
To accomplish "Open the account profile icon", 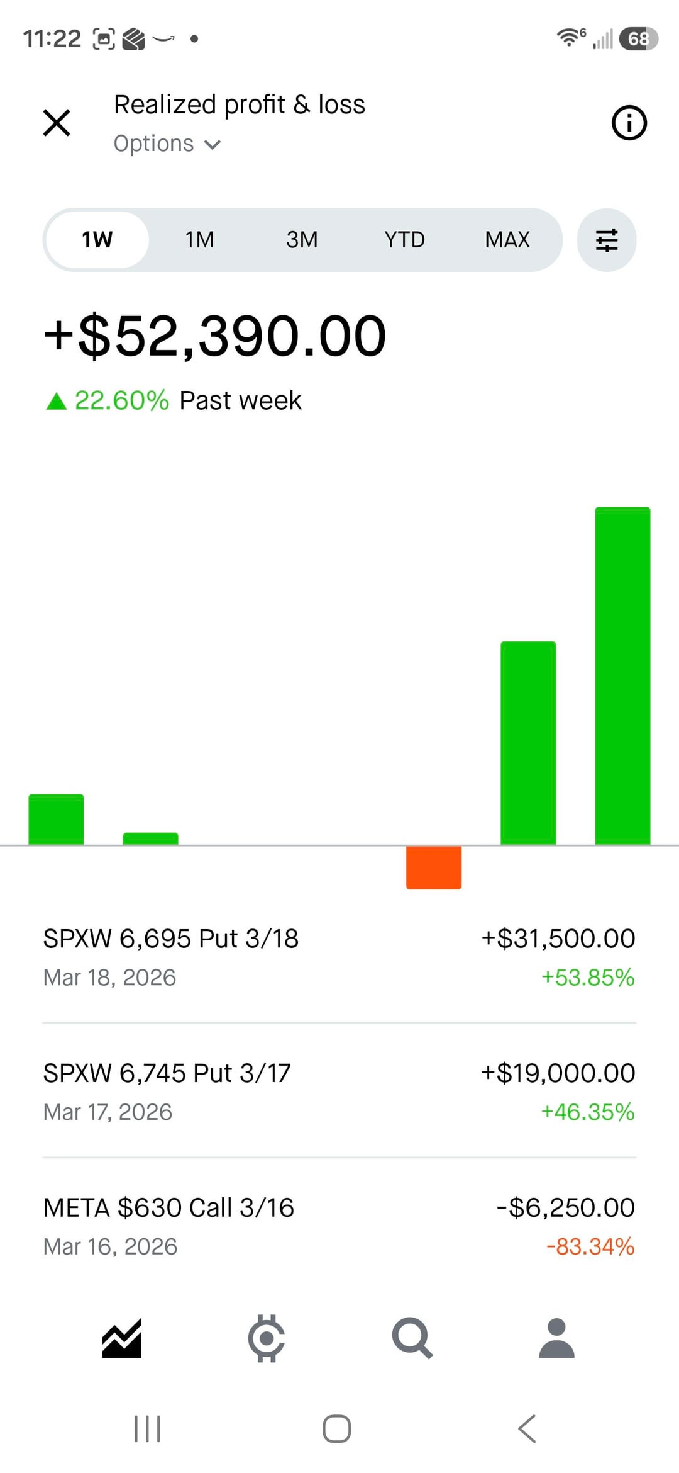I will 556,1338.
